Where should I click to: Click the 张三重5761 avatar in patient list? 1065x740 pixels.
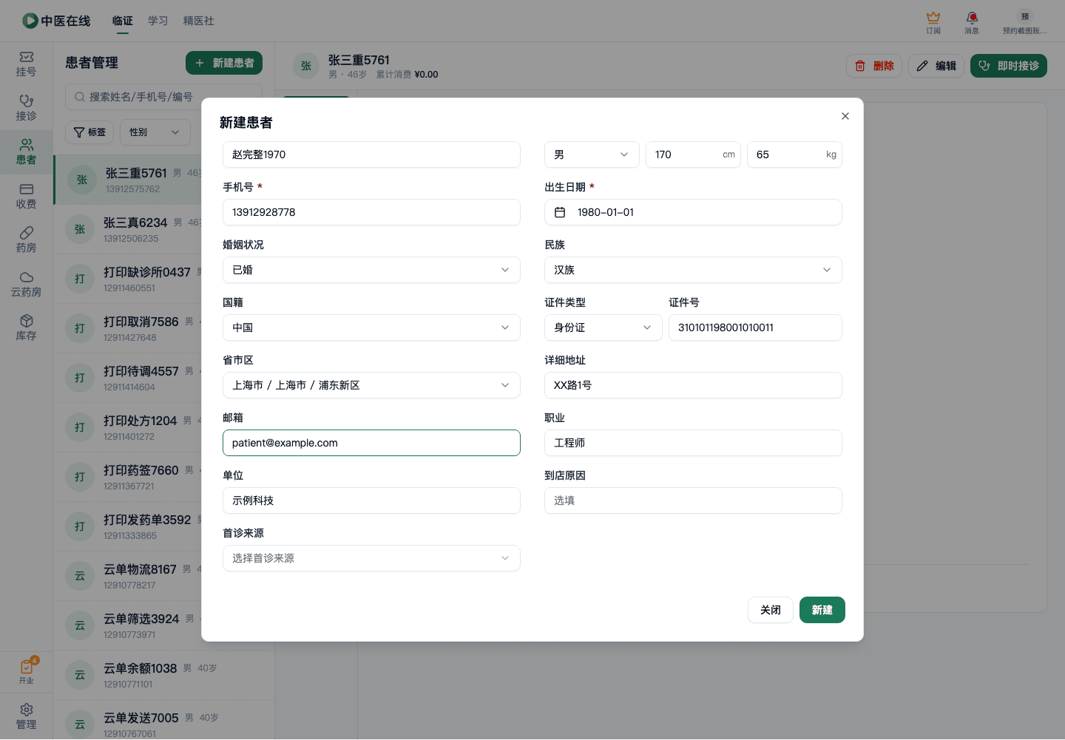click(x=82, y=180)
